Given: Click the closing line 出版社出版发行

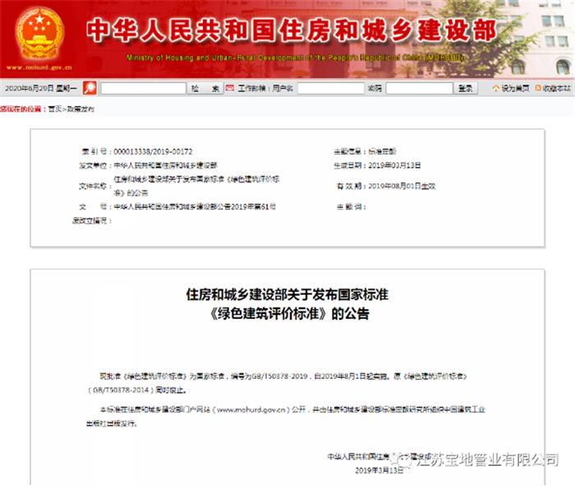Looking at the screenshot, I should (x=112, y=424).
